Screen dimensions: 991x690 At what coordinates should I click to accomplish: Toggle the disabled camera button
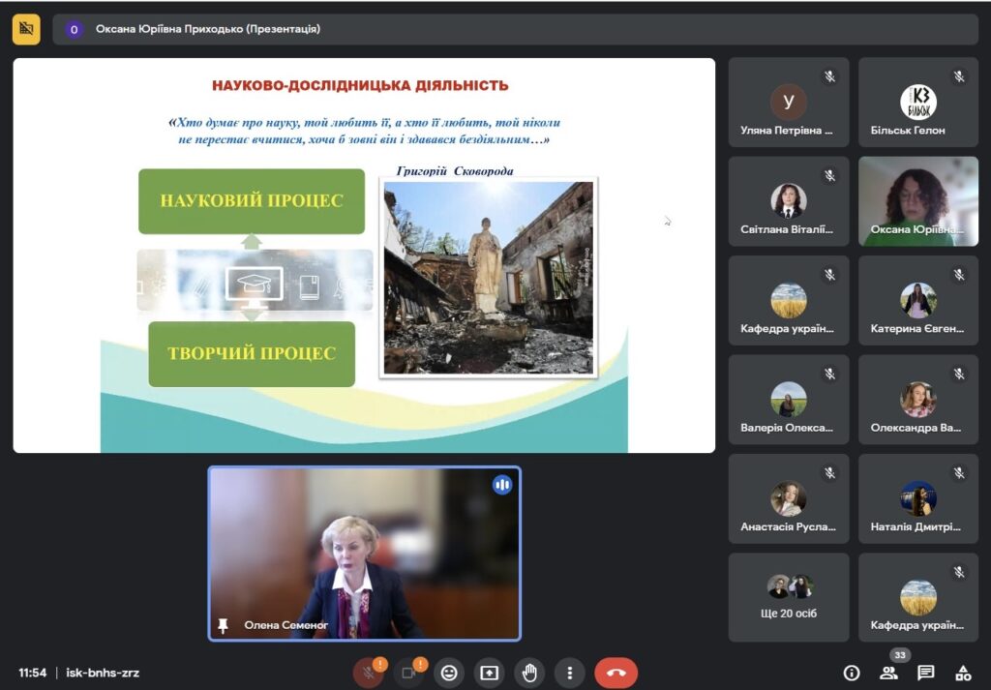pos(408,673)
